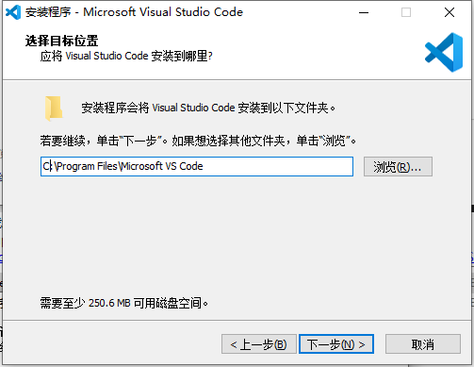This screenshot has width=474, height=367.
Task: Place cursor on 'Program Files' in the path
Action: (87, 166)
